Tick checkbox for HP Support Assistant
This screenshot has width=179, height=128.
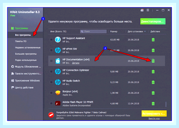click(x=51, y=39)
